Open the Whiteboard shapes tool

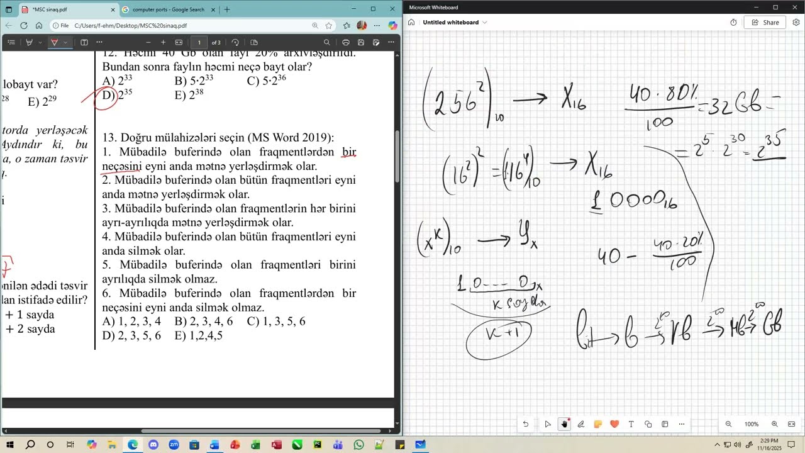click(648, 424)
